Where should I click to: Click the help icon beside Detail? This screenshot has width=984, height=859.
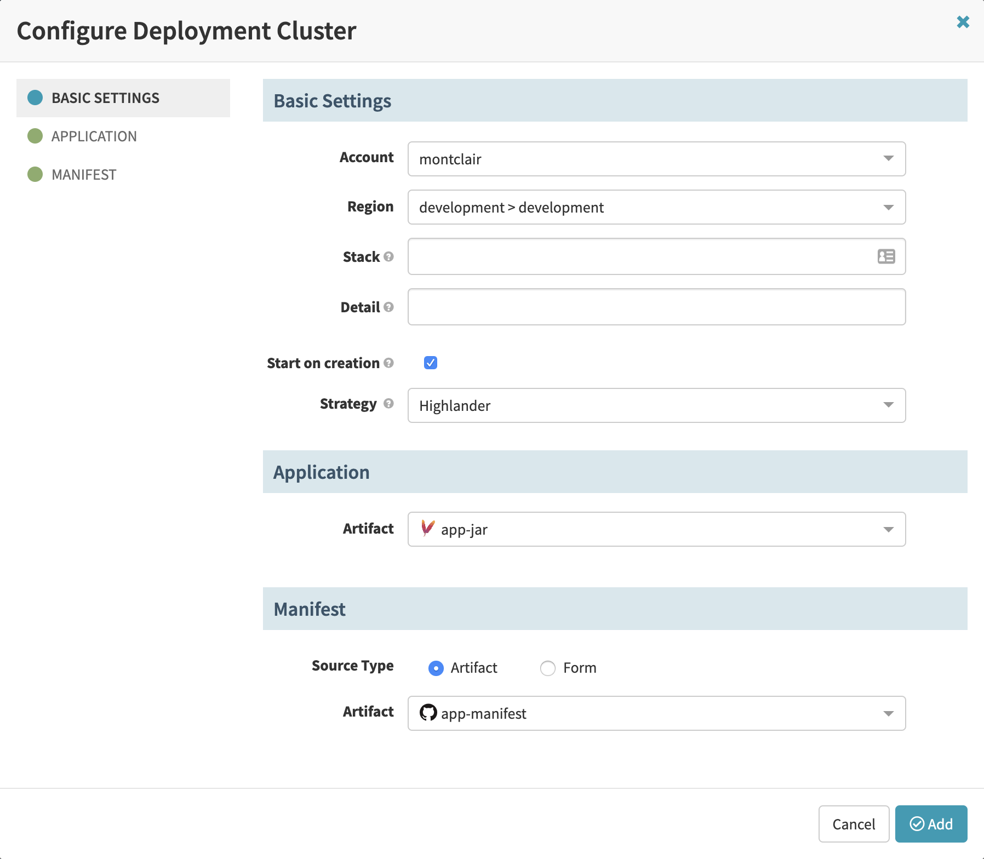388,307
